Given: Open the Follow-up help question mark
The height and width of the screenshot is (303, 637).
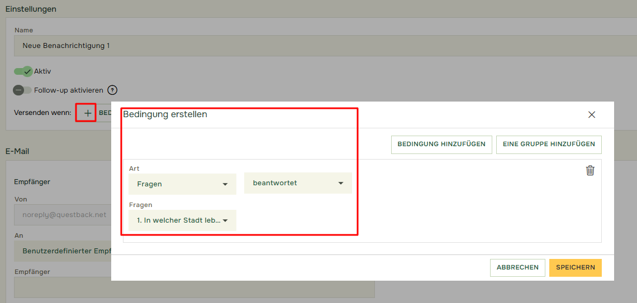Looking at the screenshot, I should pos(112,90).
